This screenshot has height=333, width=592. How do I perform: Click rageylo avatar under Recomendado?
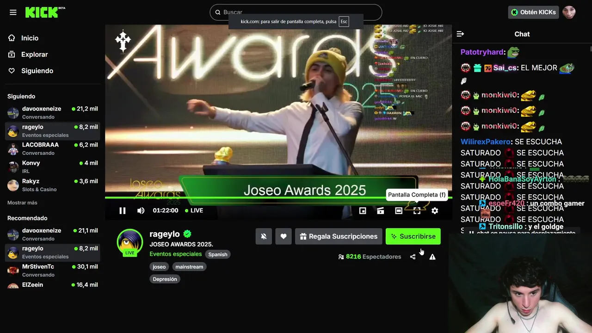(x=13, y=253)
